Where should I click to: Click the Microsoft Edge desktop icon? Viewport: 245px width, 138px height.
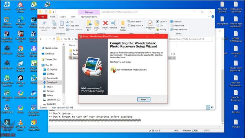(x=20, y=22)
